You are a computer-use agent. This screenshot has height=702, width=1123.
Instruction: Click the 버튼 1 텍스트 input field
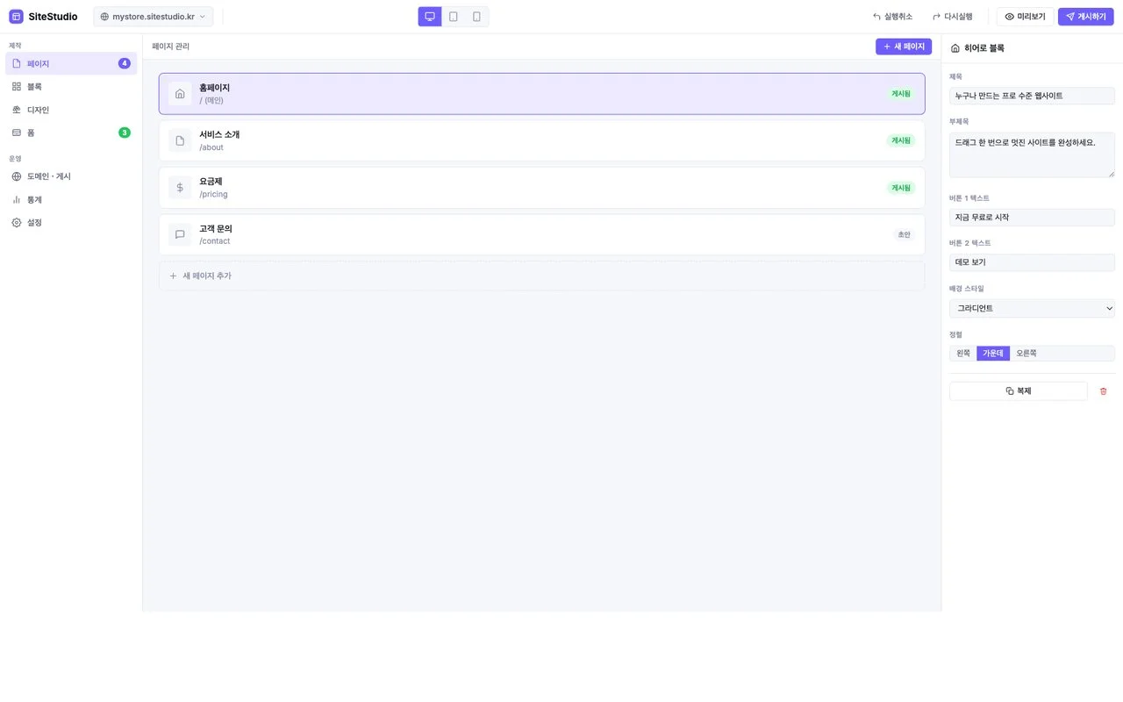(1032, 217)
